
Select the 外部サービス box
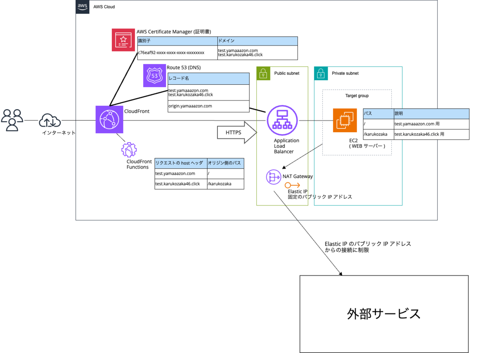384,314
